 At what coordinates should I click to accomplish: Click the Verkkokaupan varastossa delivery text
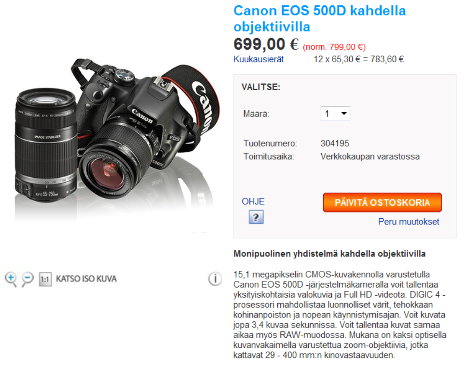[370, 157]
